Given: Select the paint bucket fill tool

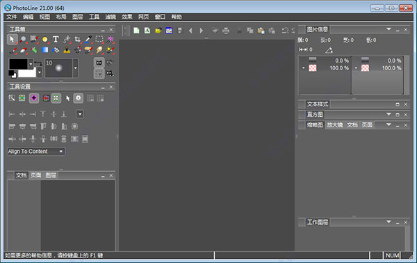Looking at the screenshot, I should 56,50.
